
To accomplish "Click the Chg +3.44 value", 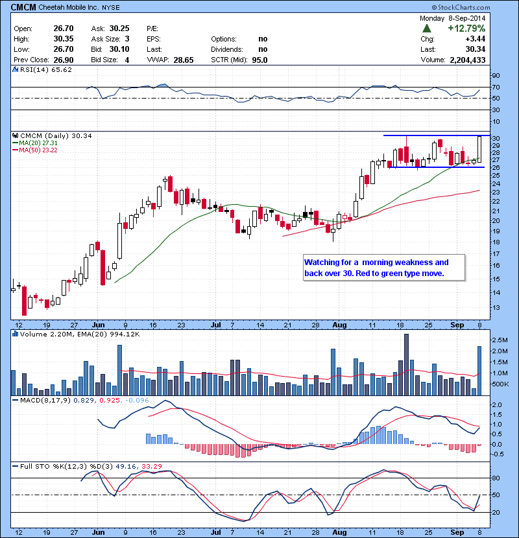I will click(x=476, y=39).
